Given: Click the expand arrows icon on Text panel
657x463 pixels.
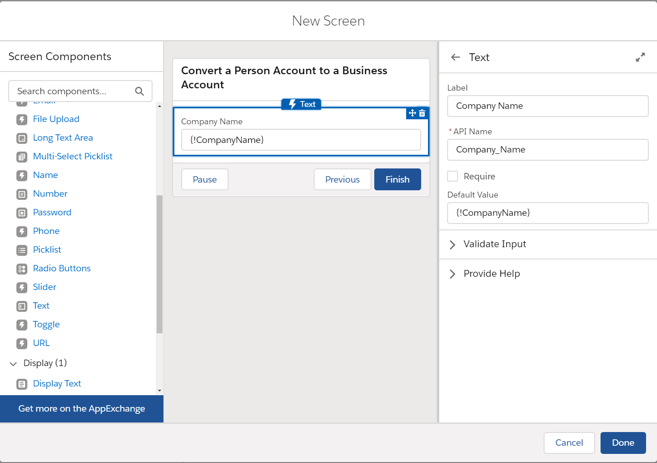Looking at the screenshot, I should tap(641, 57).
